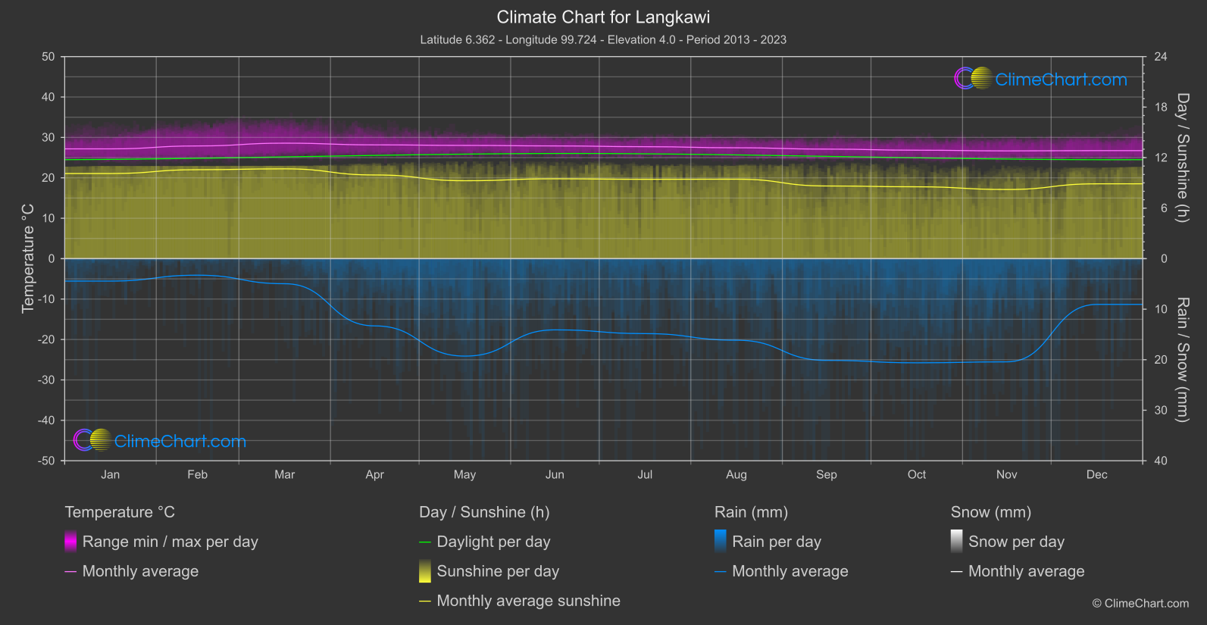Click the 'Temperature °C' y-axis title

coord(28,258)
